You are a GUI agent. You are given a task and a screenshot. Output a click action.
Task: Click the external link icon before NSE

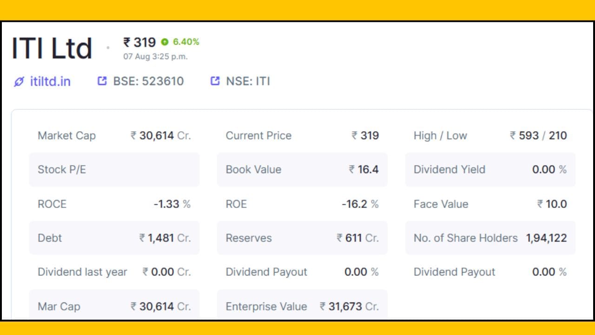(215, 81)
